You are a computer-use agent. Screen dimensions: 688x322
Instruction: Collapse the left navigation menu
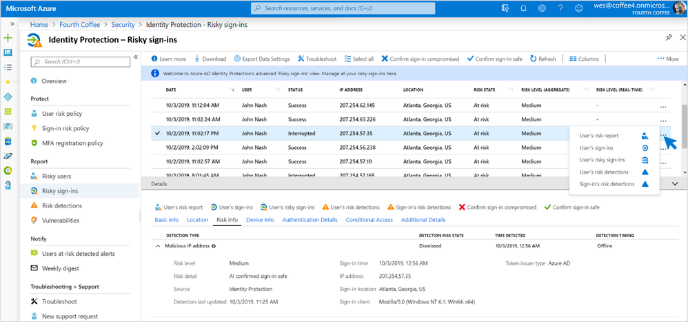click(x=136, y=57)
